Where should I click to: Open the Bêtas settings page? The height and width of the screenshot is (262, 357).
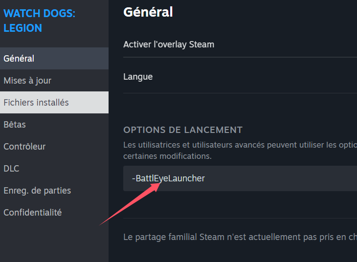point(54,125)
